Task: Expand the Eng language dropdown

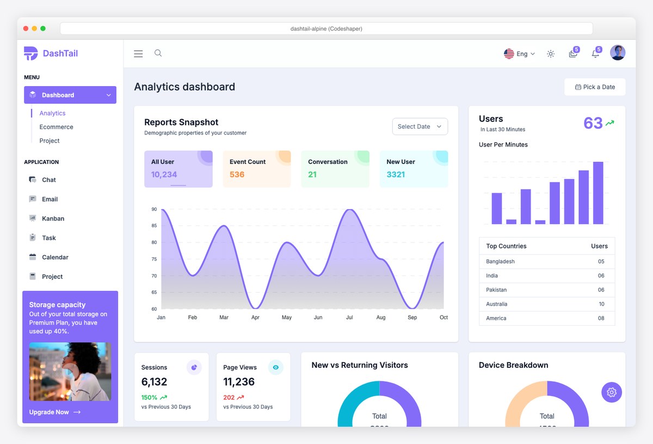Action: tap(526, 54)
